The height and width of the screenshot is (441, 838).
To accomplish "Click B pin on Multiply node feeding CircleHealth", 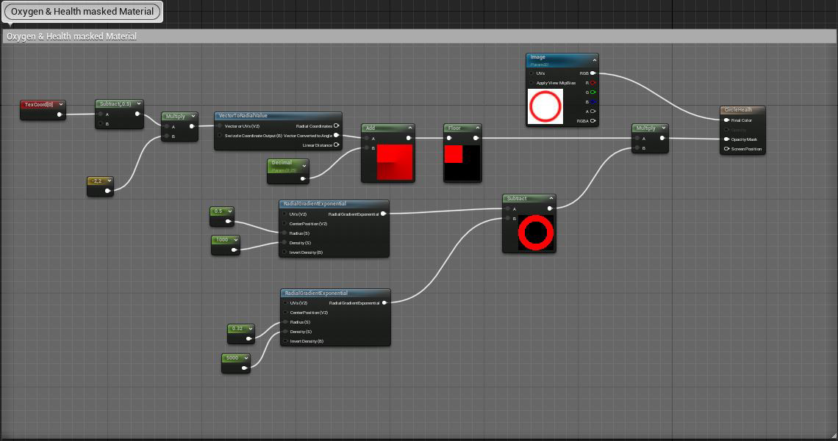I will (x=637, y=147).
